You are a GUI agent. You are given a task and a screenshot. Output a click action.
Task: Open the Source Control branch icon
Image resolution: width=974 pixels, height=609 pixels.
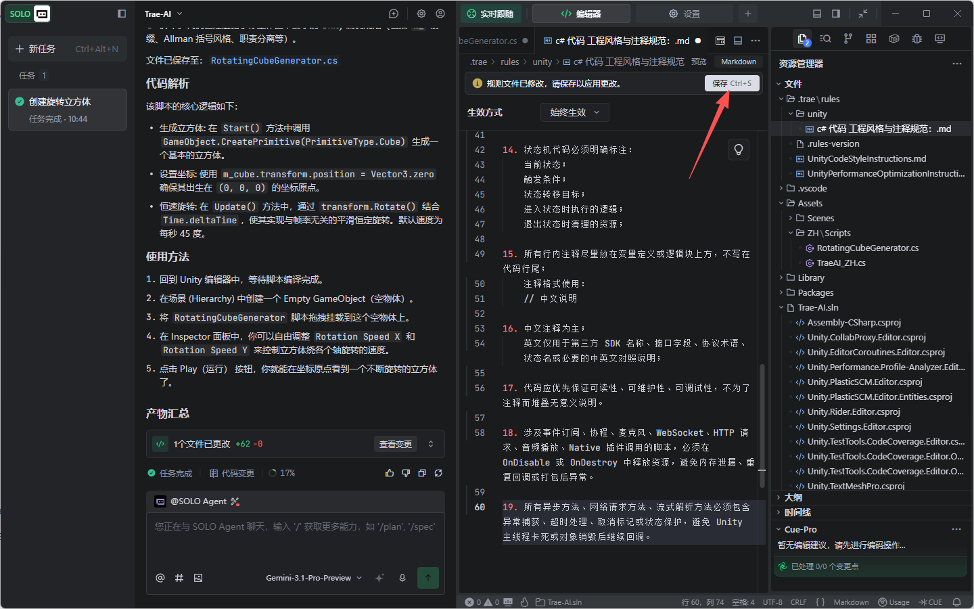[848, 39]
